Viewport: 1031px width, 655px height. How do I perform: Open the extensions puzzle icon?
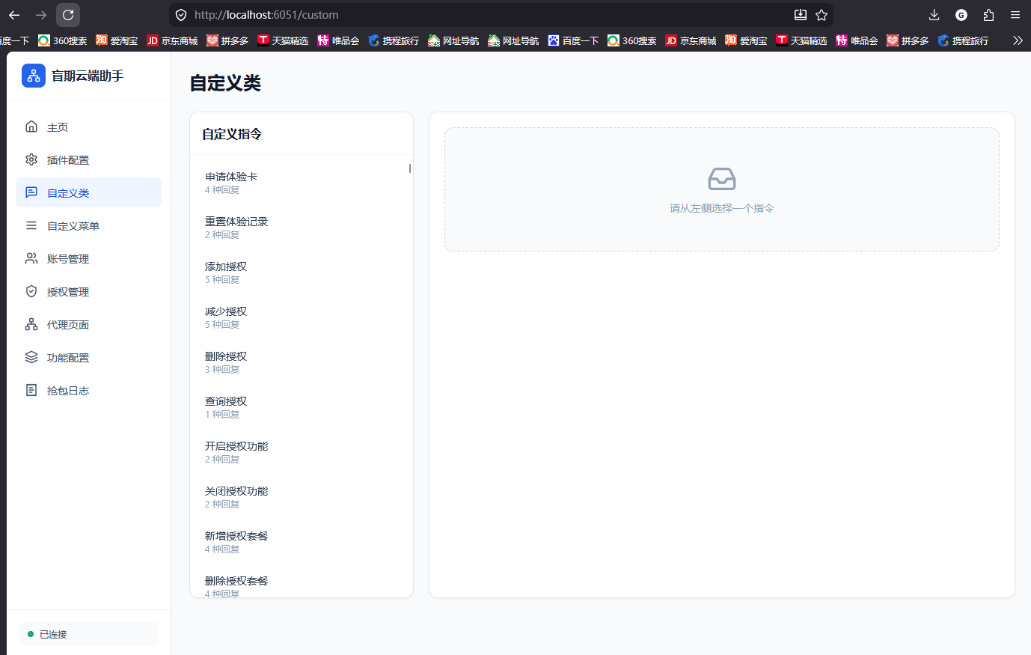(988, 15)
